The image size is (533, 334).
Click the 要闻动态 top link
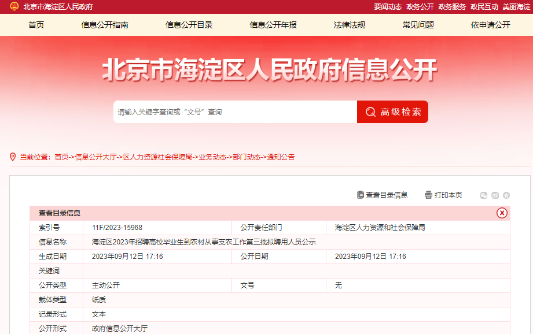click(388, 7)
